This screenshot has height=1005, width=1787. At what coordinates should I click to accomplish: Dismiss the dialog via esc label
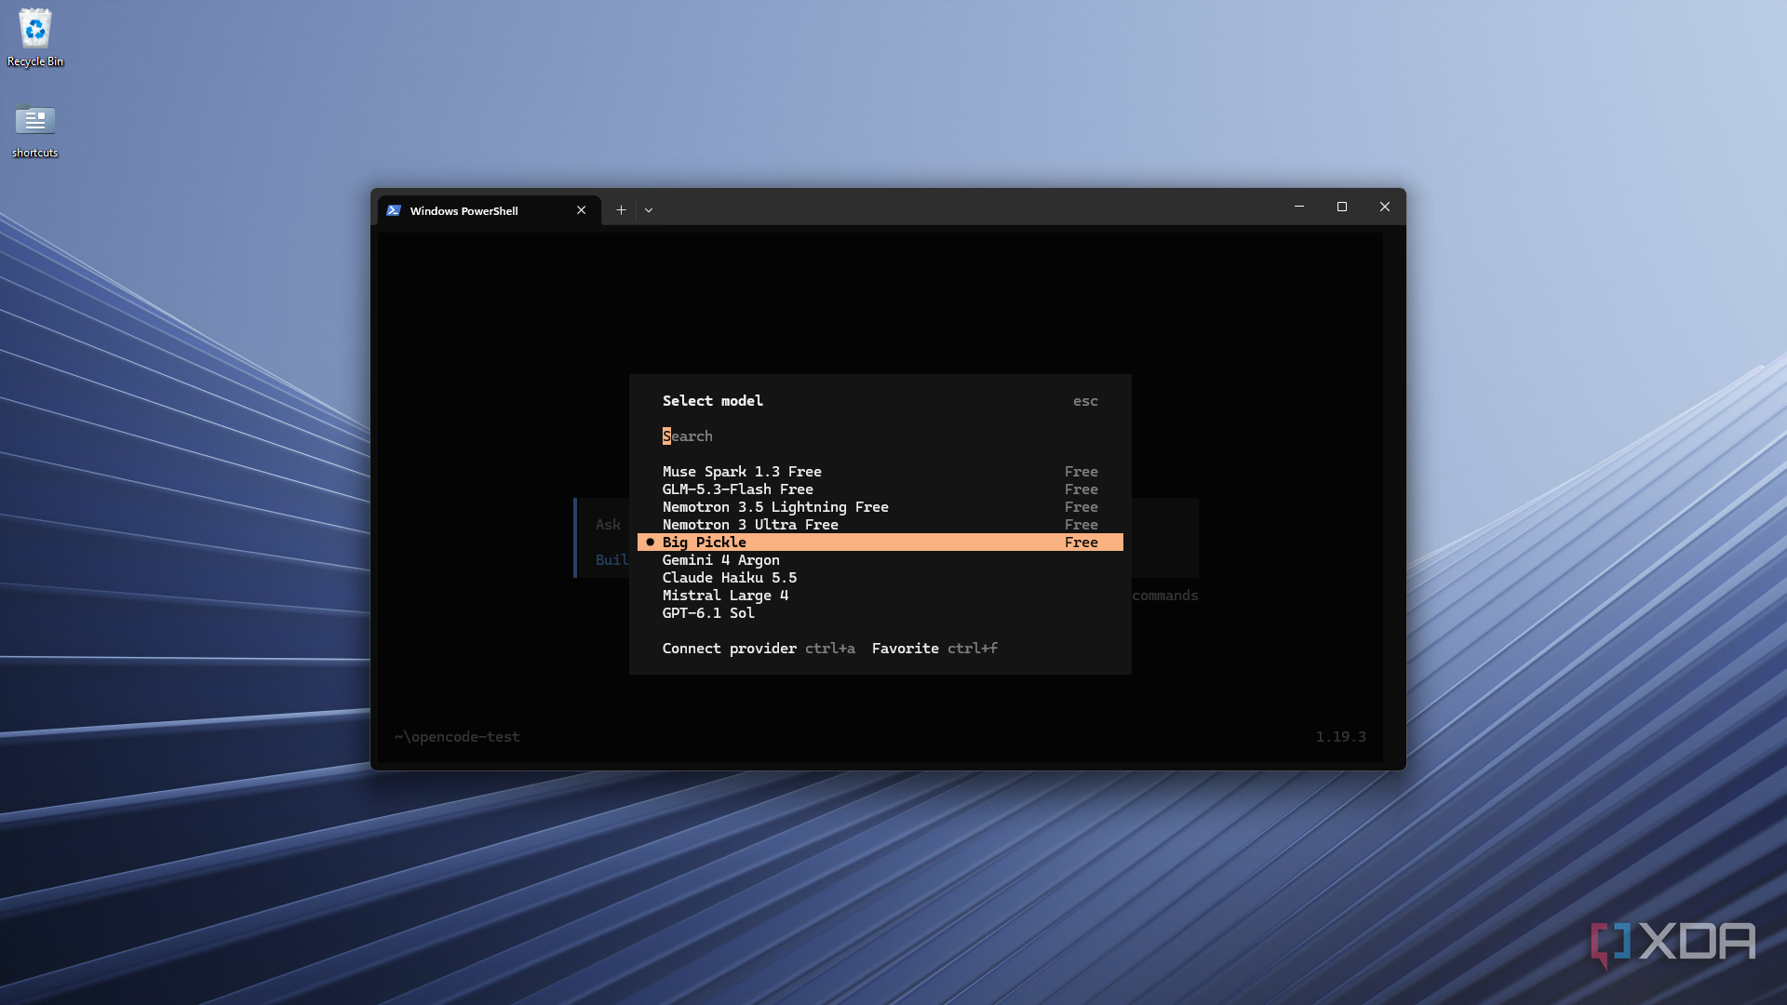click(1085, 401)
